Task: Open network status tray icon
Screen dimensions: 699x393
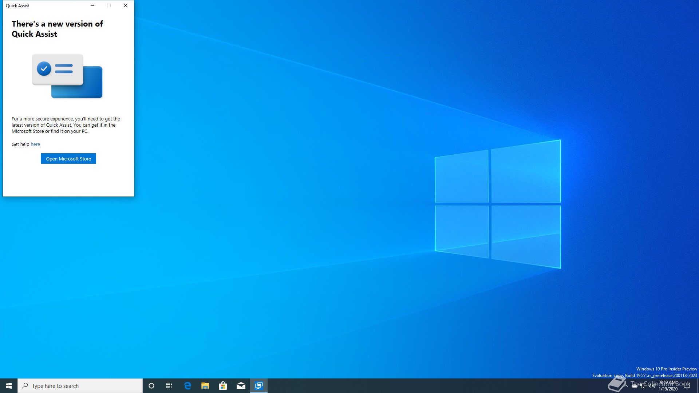Action: tap(643, 386)
